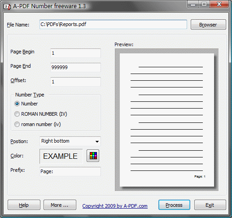Image resolution: width=232 pixels, height=218 pixels.
Task: Select the Prefix text field
Action: pyautogui.click(x=70, y=171)
